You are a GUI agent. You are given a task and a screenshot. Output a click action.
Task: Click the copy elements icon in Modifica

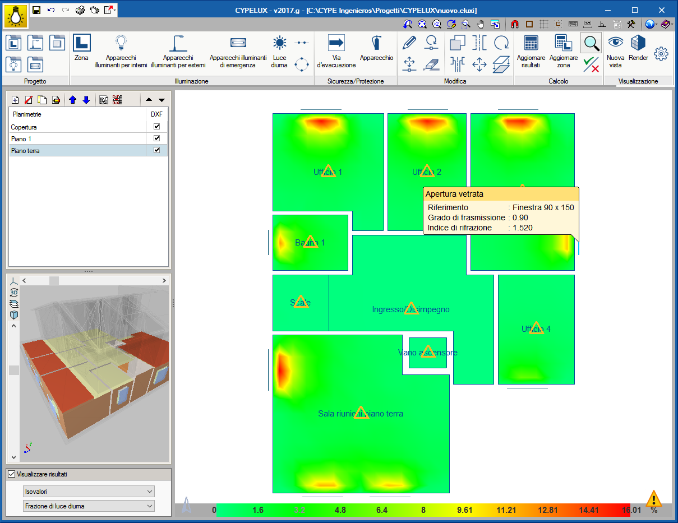coord(458,42)
